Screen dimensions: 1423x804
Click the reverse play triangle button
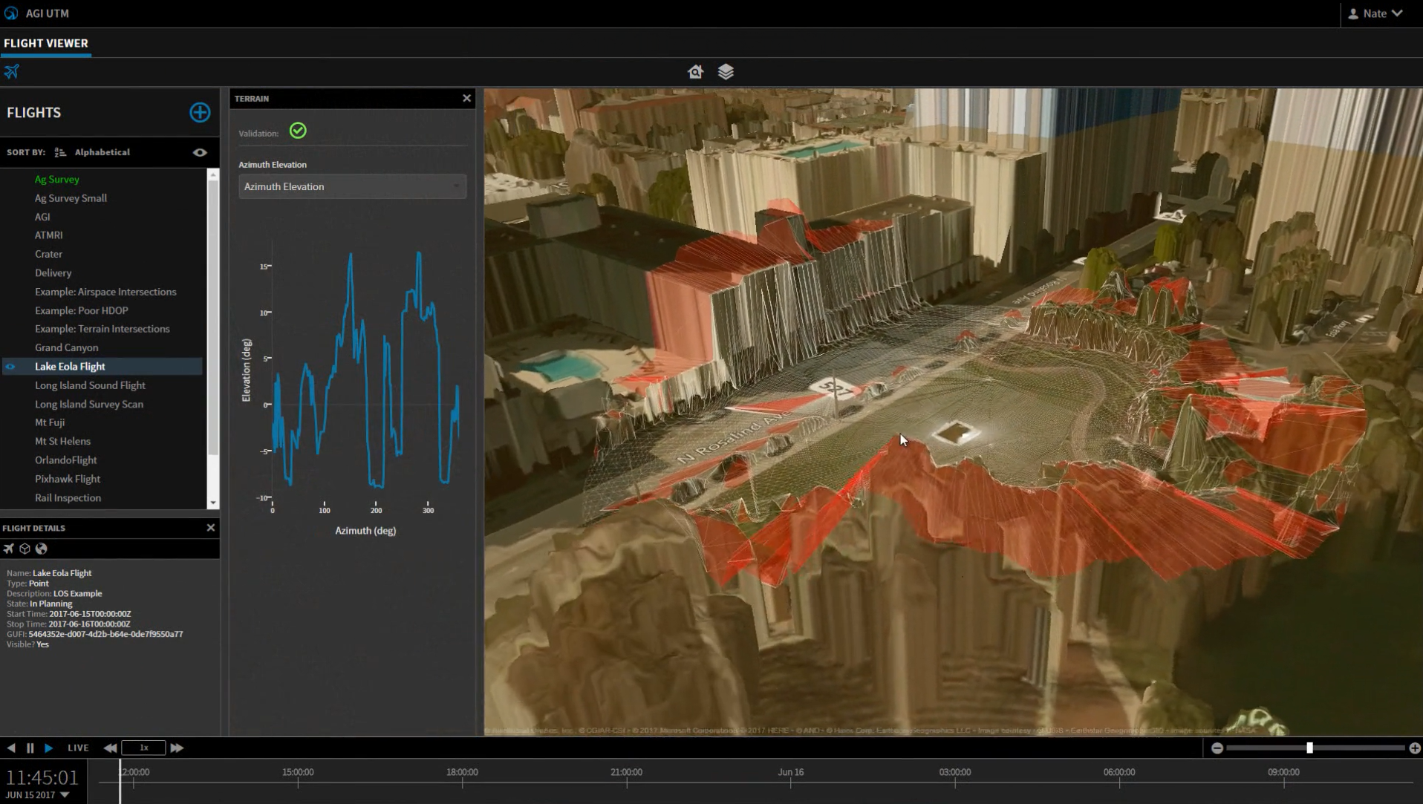click(x=11, y=748)
